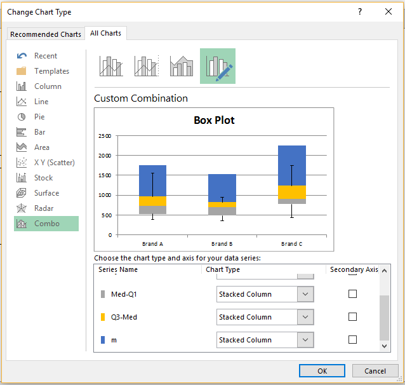Switch to the Recommended Charts tab
This screenshot has width=405, height=385.
[46, 34]
